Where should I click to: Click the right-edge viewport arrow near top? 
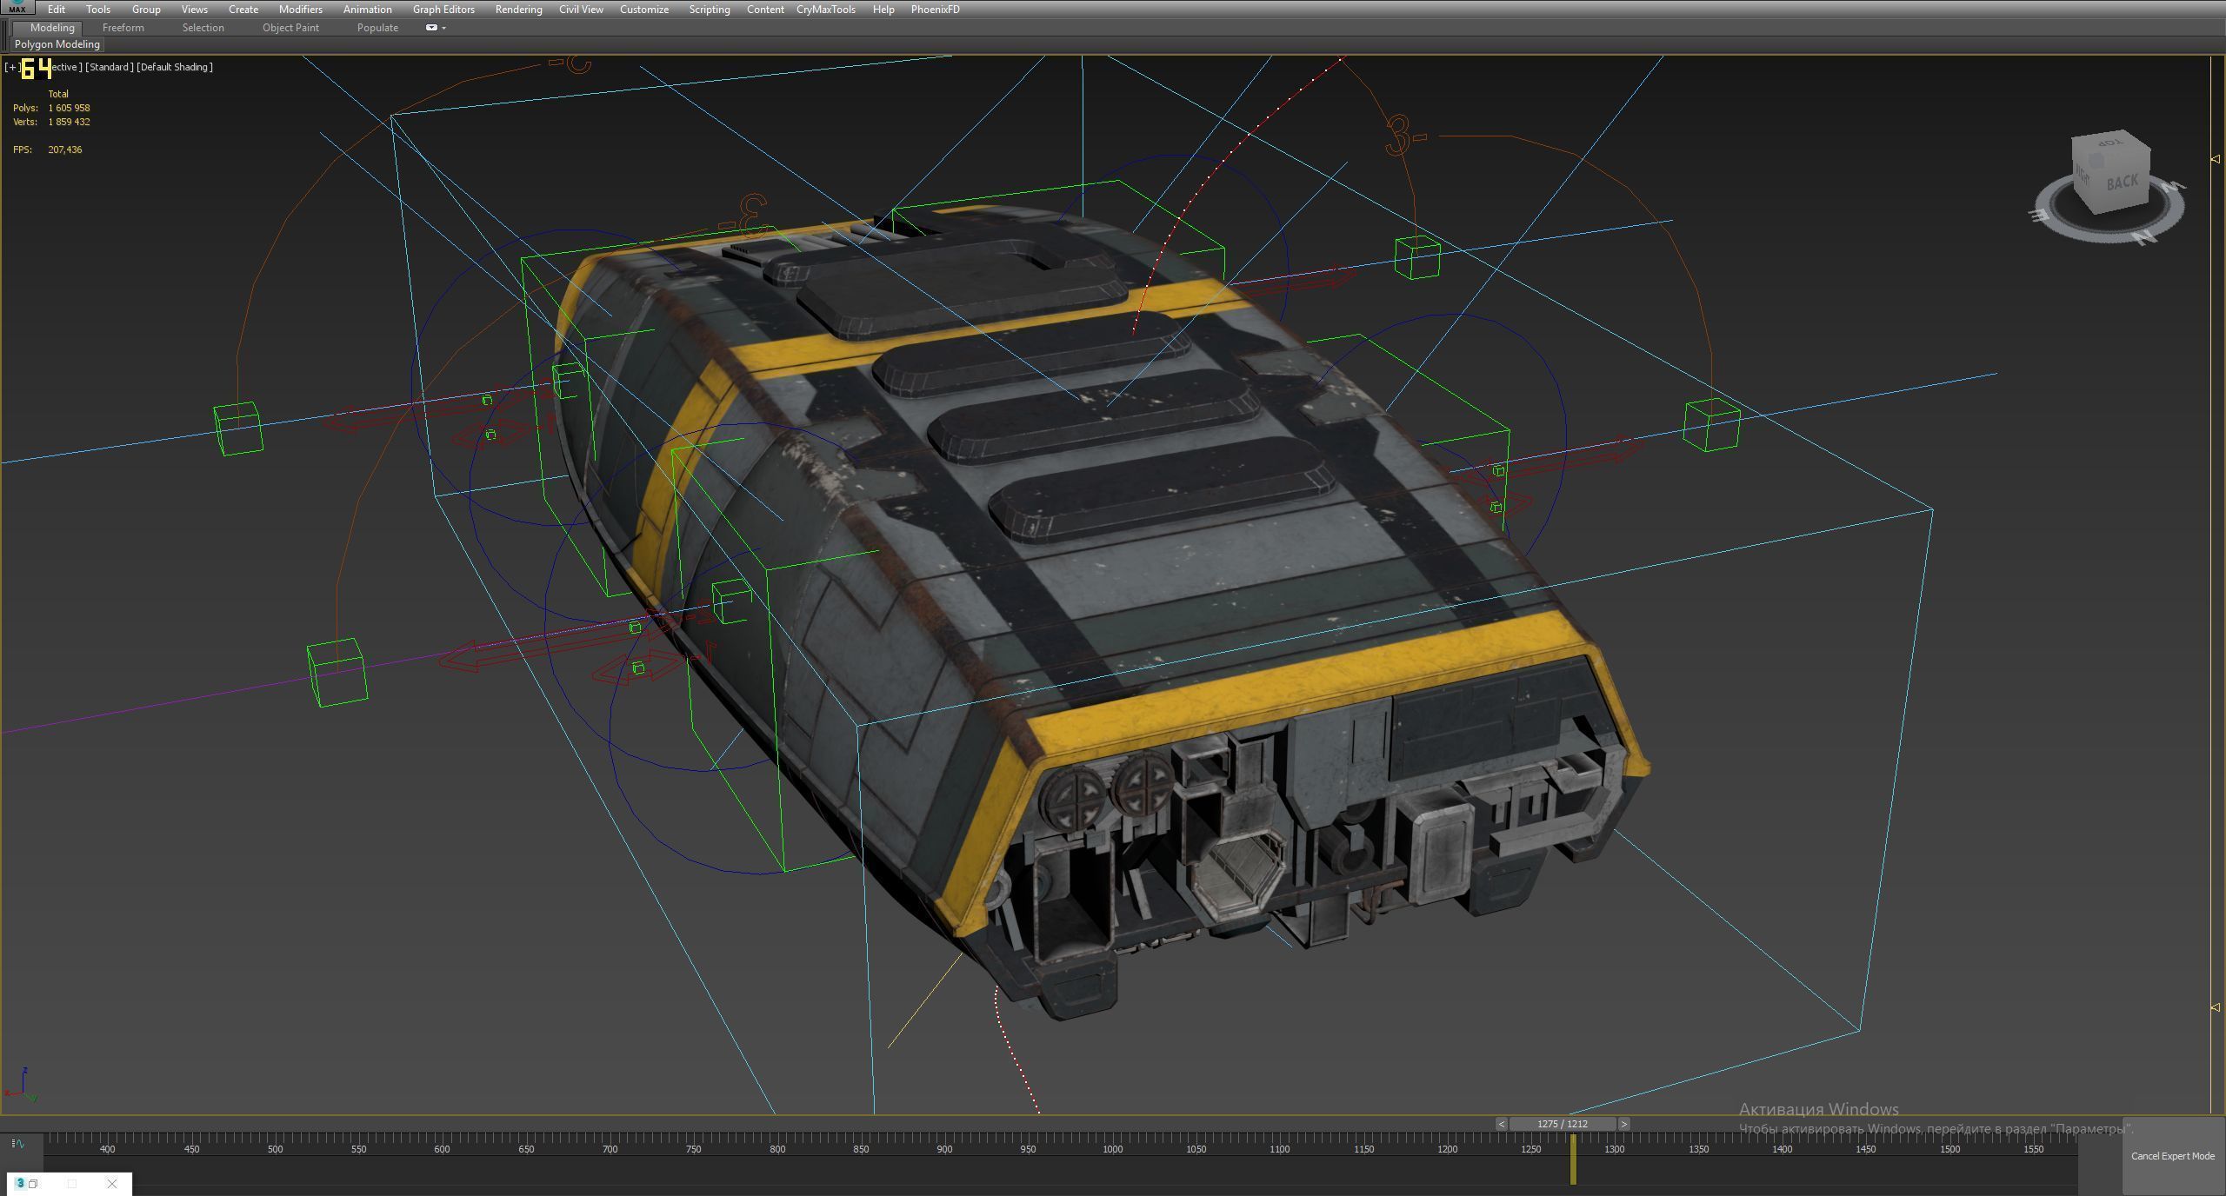2215,159
